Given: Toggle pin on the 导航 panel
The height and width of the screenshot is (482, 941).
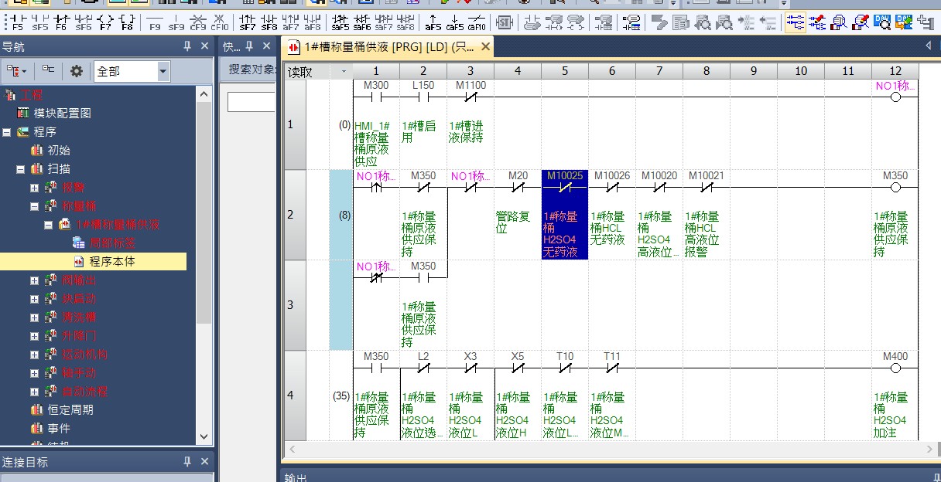Looking at the screenshot, I should (x=186, y=46).
